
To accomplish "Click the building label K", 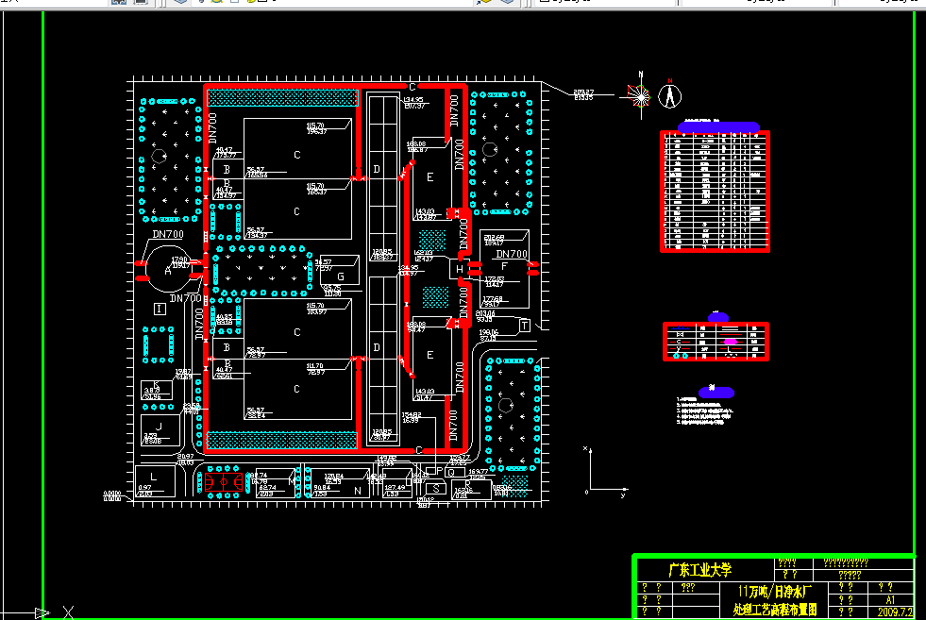I will click(157, 385).
